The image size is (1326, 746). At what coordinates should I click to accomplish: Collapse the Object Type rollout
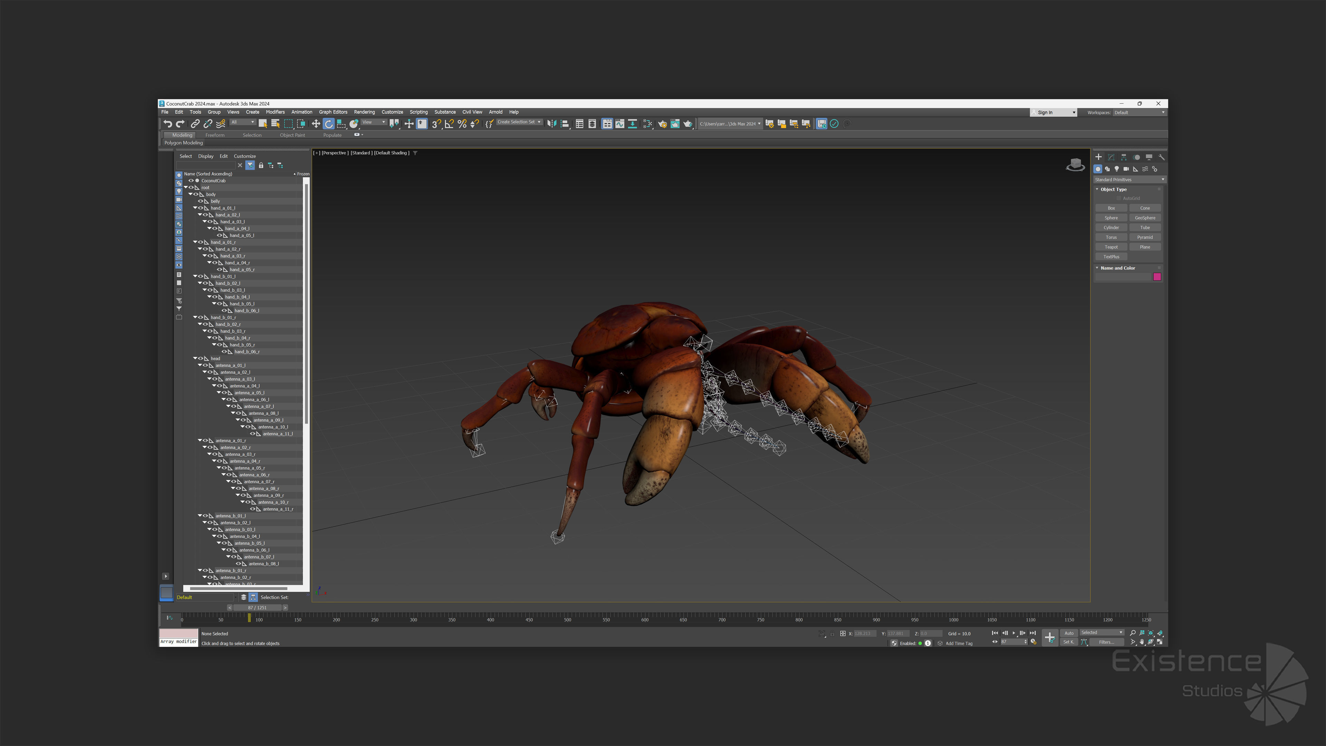[1097, 190]
